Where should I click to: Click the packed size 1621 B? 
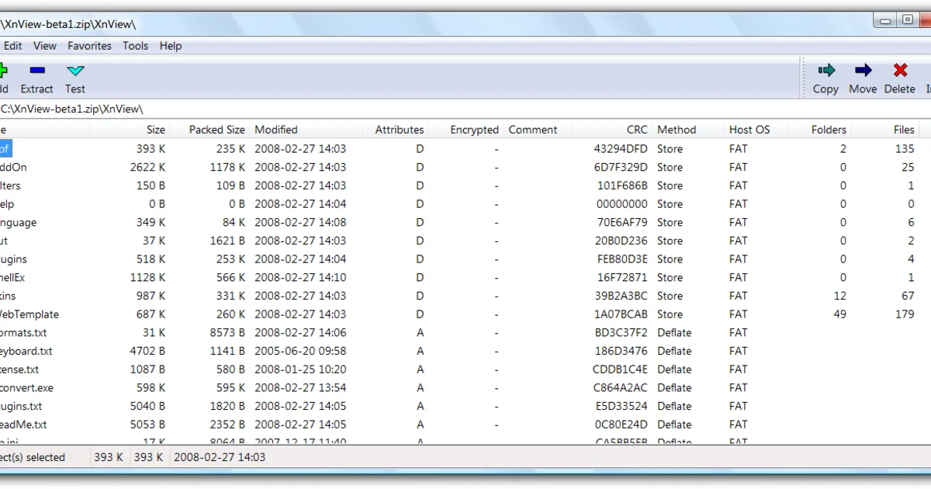click(x=227, y=241)
